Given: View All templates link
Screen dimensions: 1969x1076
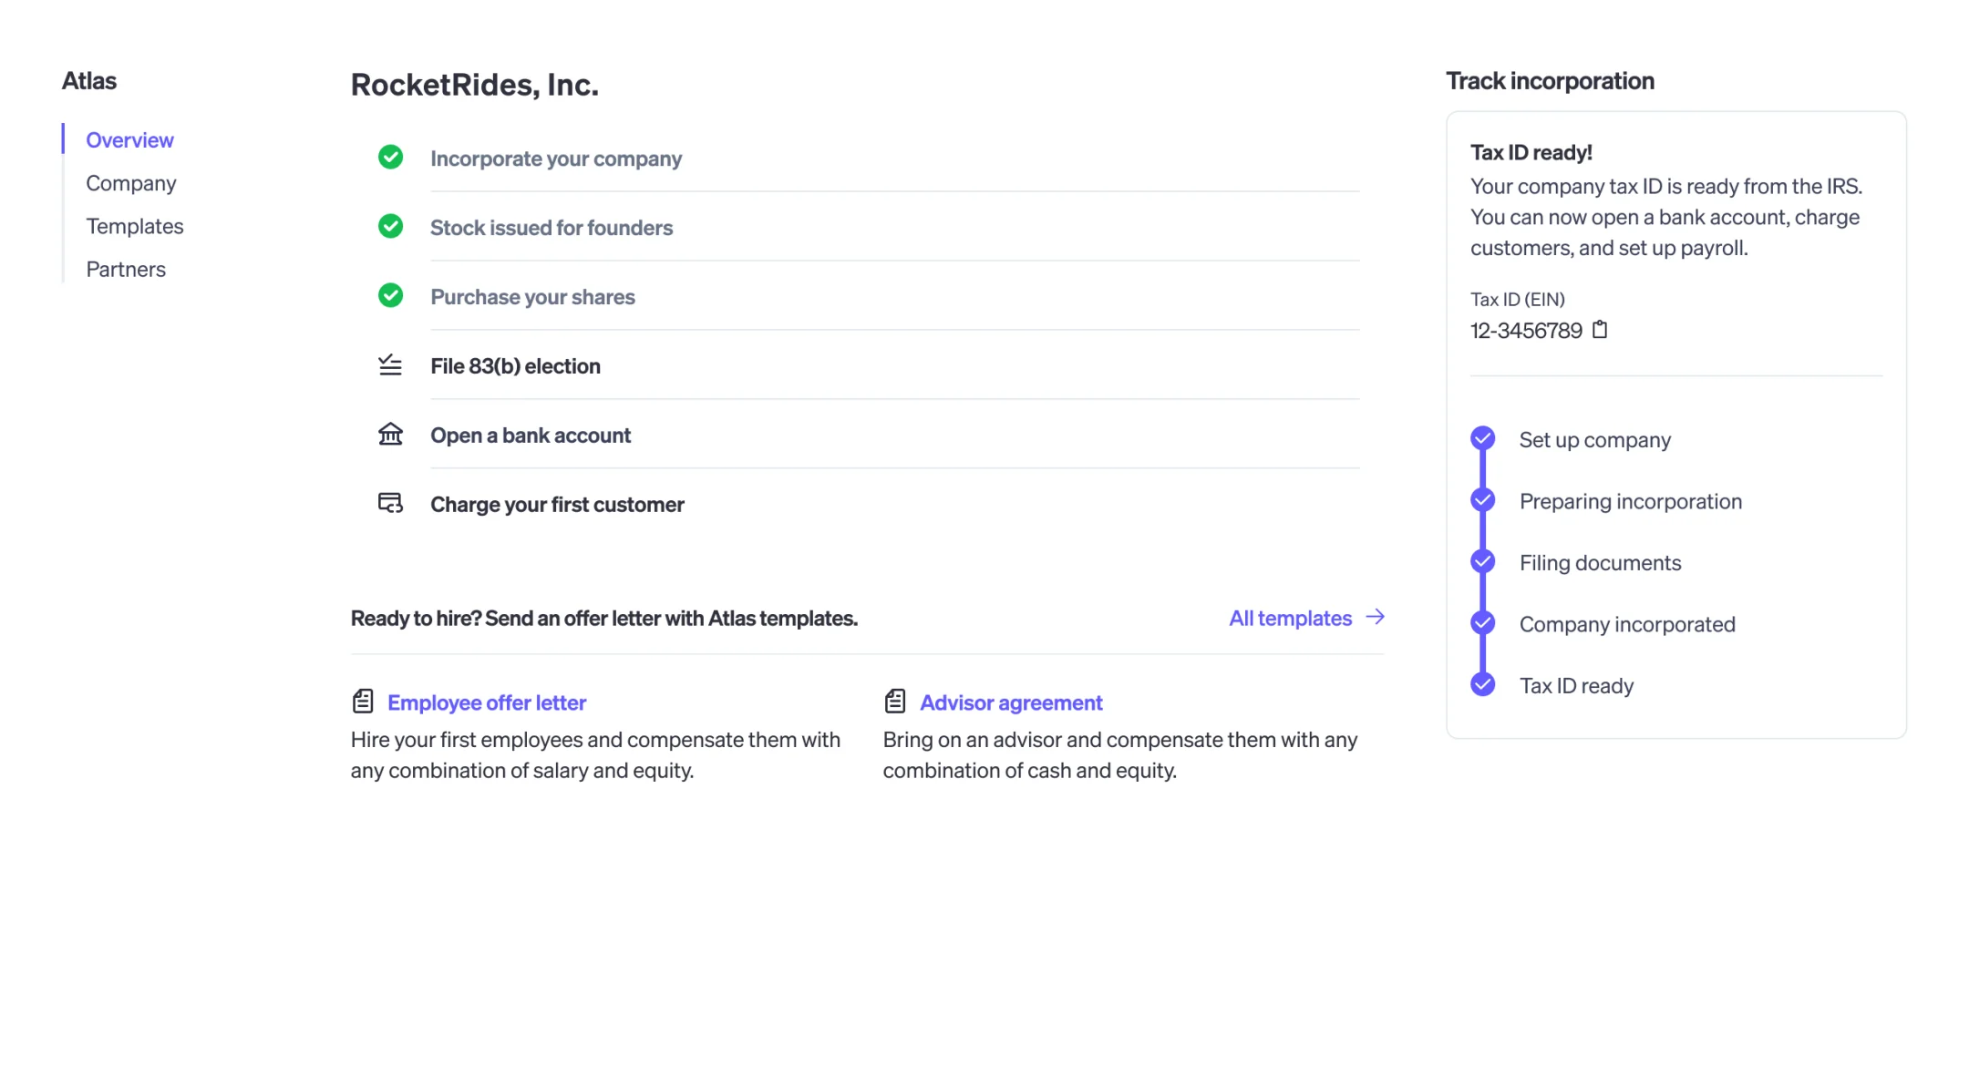Looking at the screenshot, I should (1290, 618).
